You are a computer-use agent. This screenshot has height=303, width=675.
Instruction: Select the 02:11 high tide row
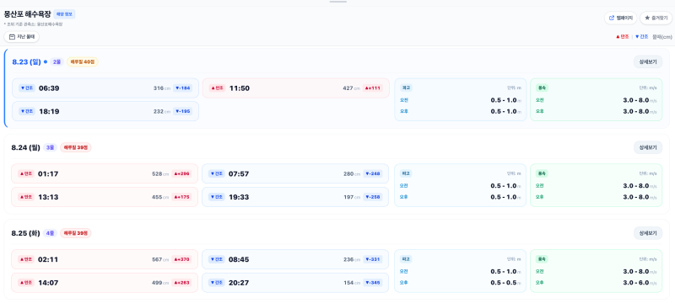105,259
